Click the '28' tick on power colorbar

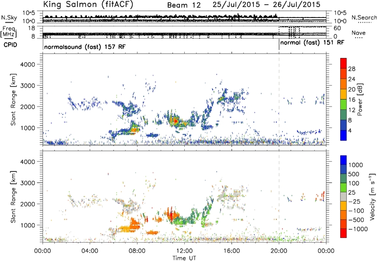point(352,69)
